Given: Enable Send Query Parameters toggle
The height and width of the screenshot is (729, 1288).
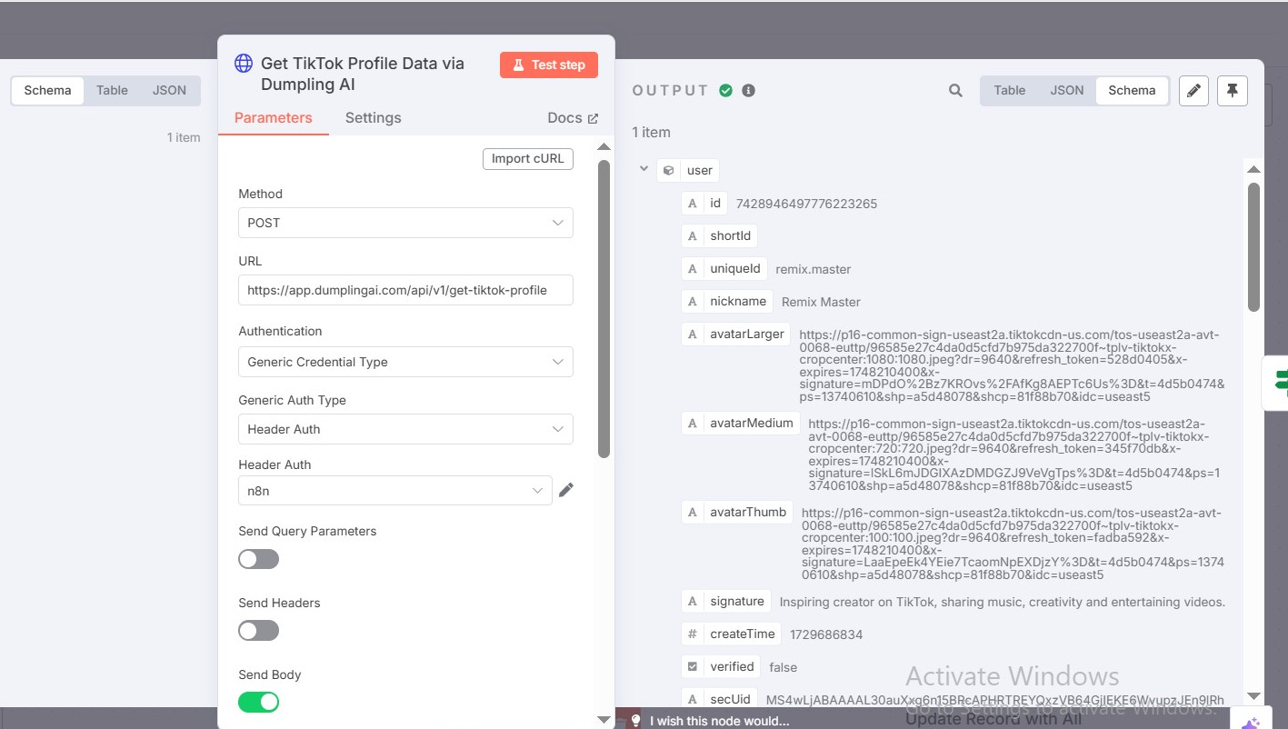Looking at the screenshot, I should (x=258, y=559).
